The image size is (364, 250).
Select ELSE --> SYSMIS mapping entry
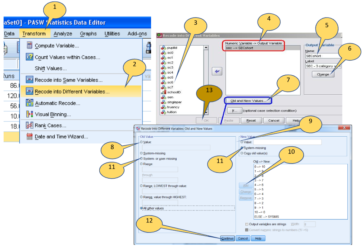pos(267,217)
